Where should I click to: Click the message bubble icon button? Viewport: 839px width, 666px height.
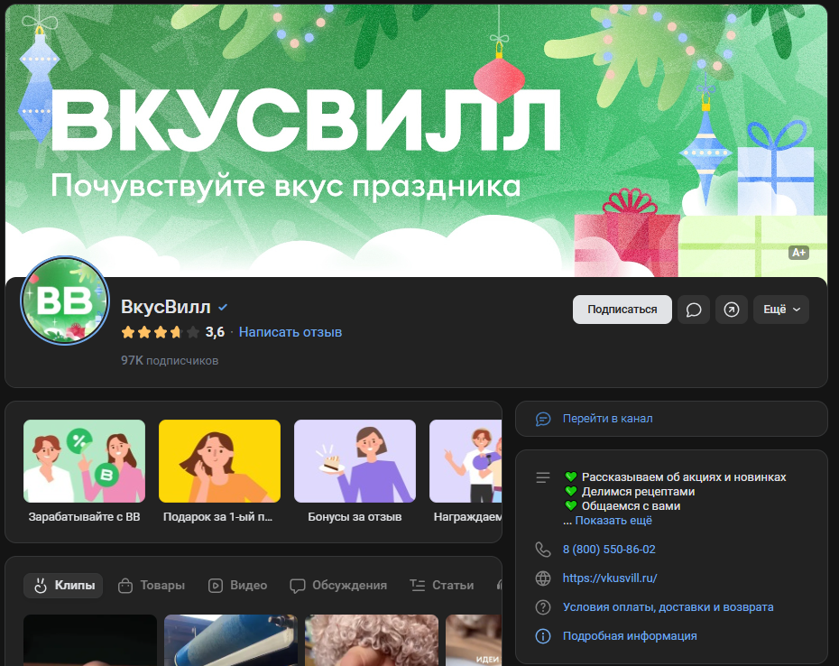(694, 310)
